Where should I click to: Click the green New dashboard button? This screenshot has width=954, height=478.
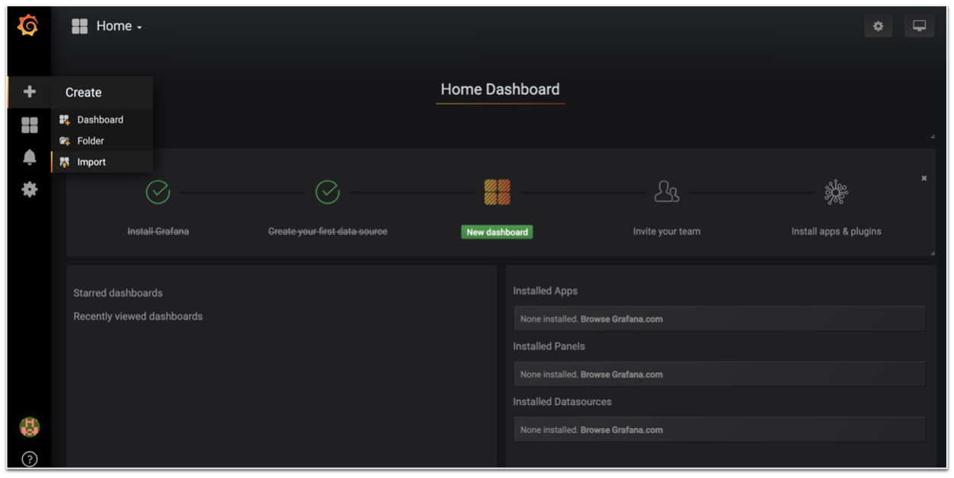pos(497,232)
